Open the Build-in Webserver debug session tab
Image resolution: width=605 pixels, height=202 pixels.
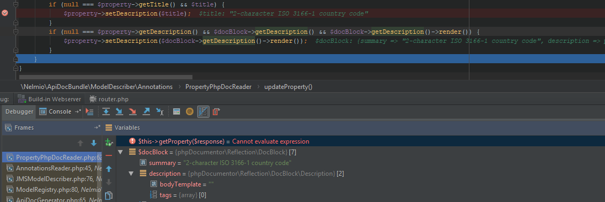(x=50, y=99)
